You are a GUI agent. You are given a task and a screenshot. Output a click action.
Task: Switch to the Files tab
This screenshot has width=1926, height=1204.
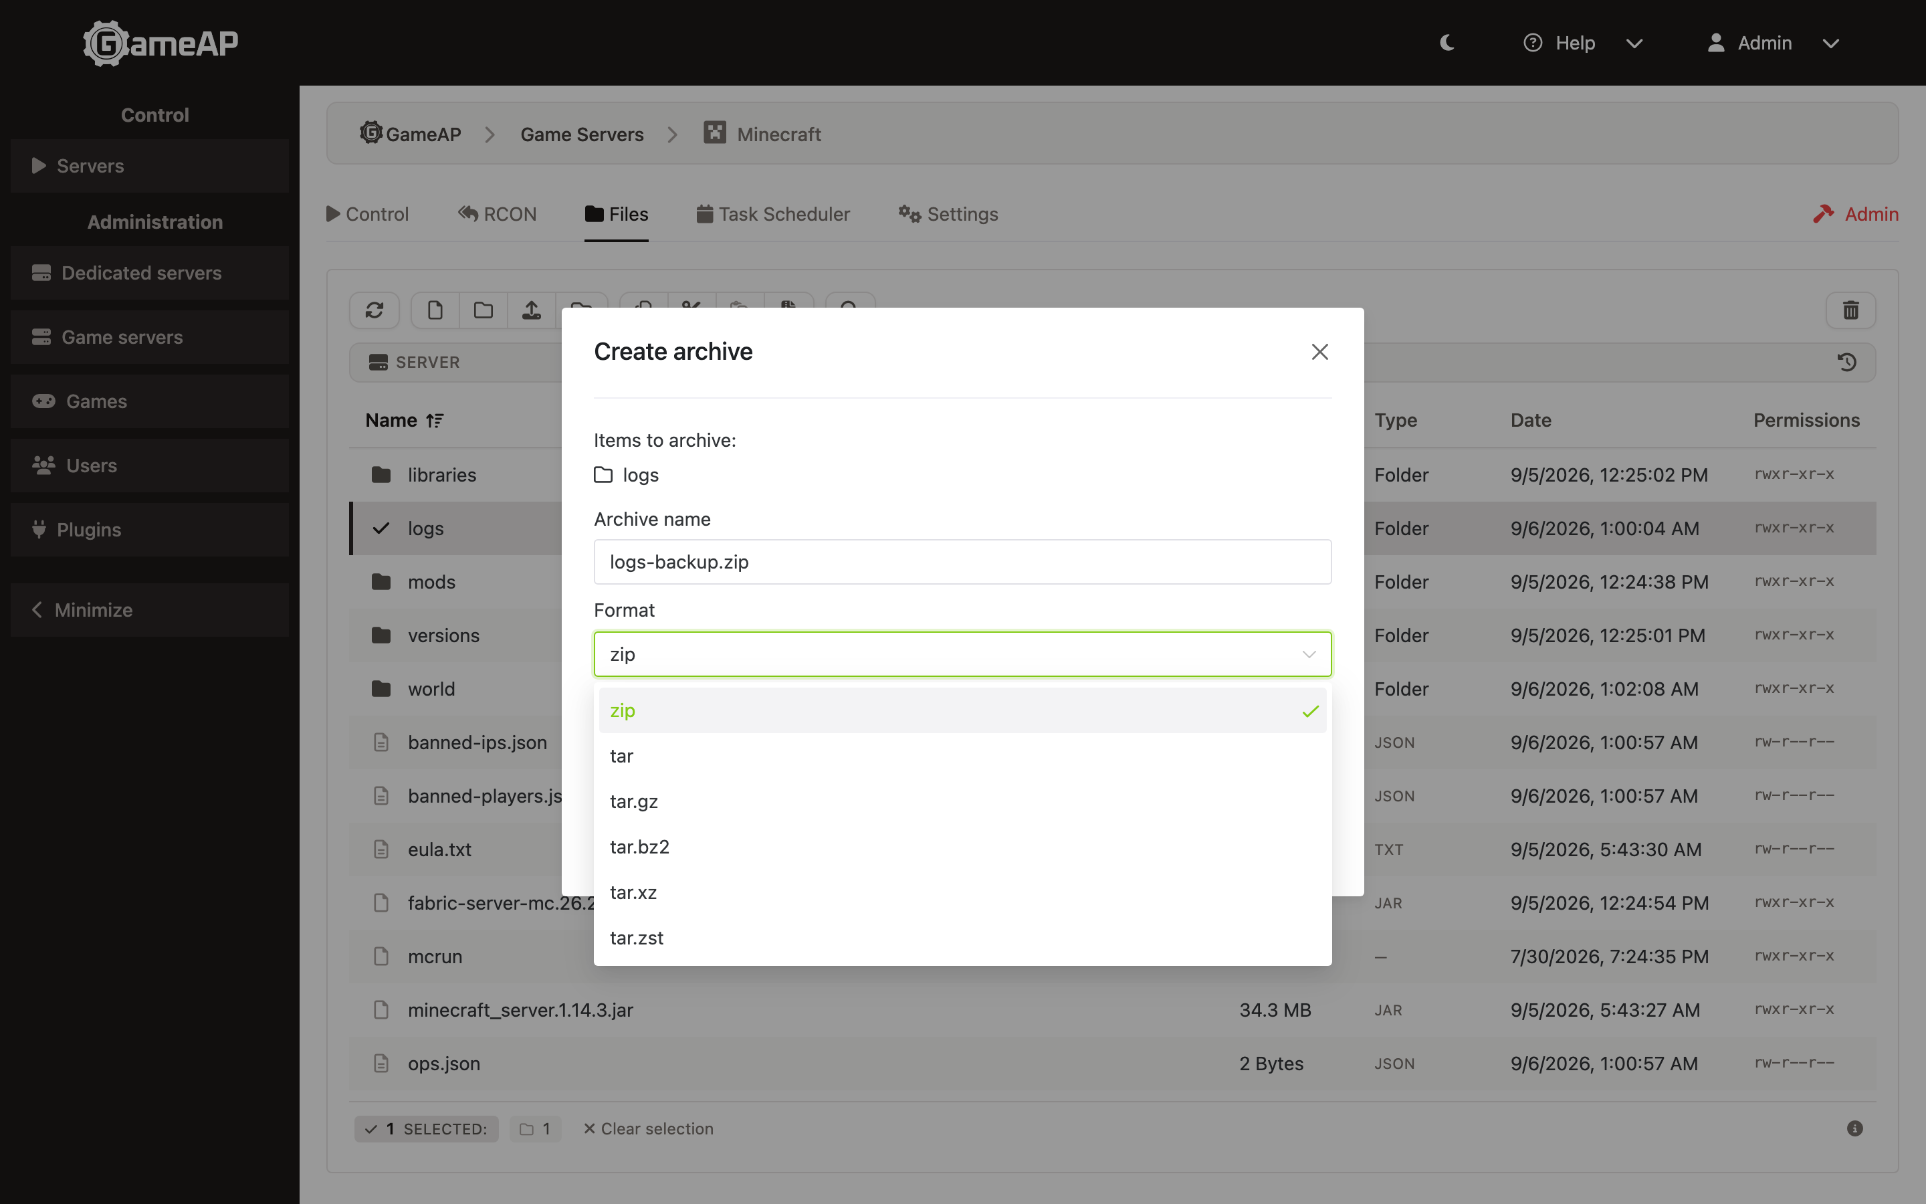coord(617,214)
